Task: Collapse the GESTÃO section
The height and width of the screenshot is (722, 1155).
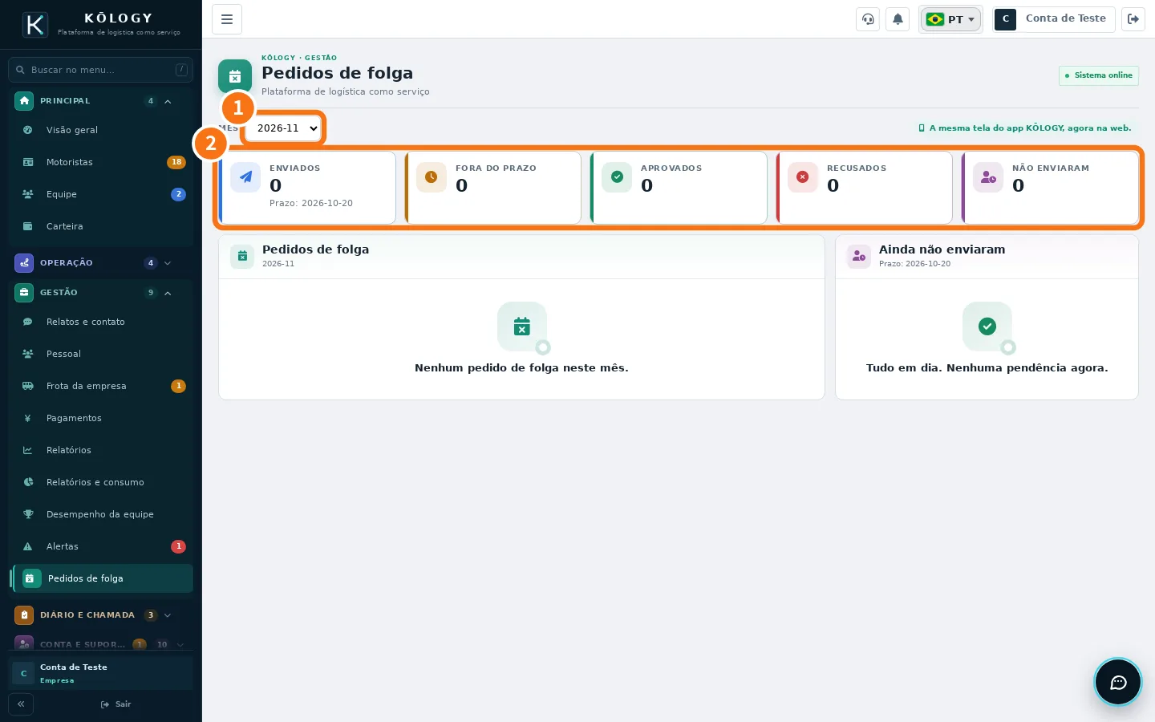Action: click(x=101, y=293)
